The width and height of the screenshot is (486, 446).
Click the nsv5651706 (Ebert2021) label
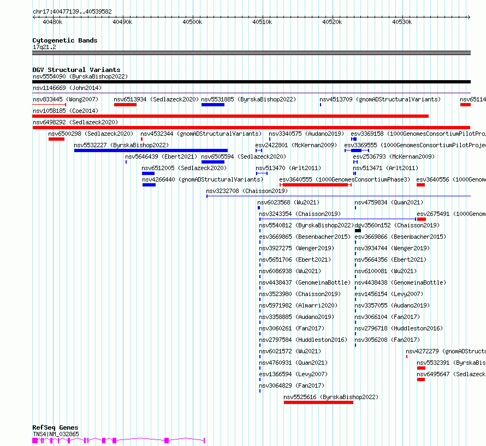click(295, 260)
